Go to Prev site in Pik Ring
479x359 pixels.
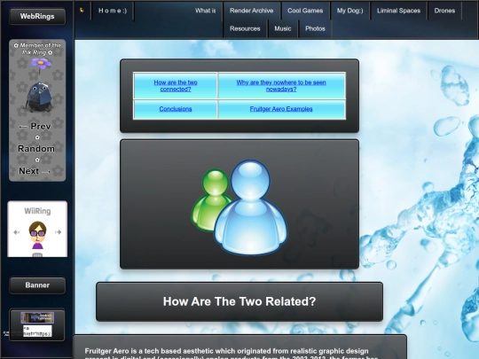[x=35, y=127]
